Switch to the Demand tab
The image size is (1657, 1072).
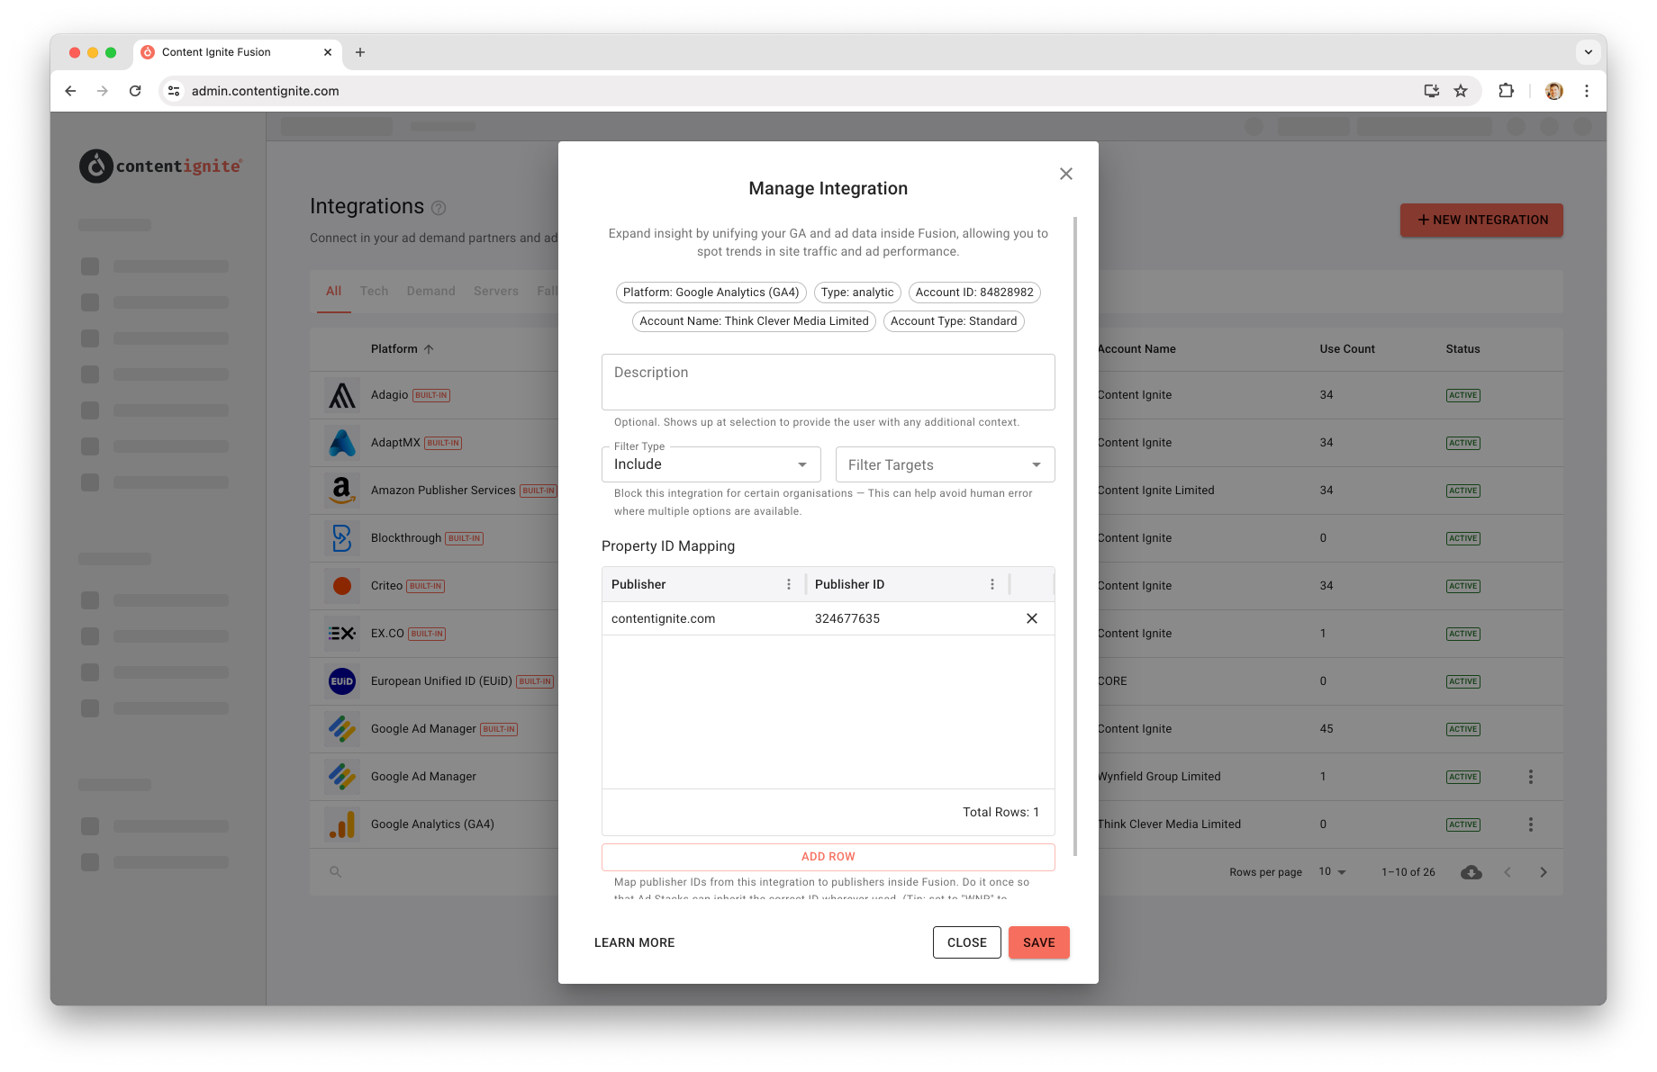[430, 291]
